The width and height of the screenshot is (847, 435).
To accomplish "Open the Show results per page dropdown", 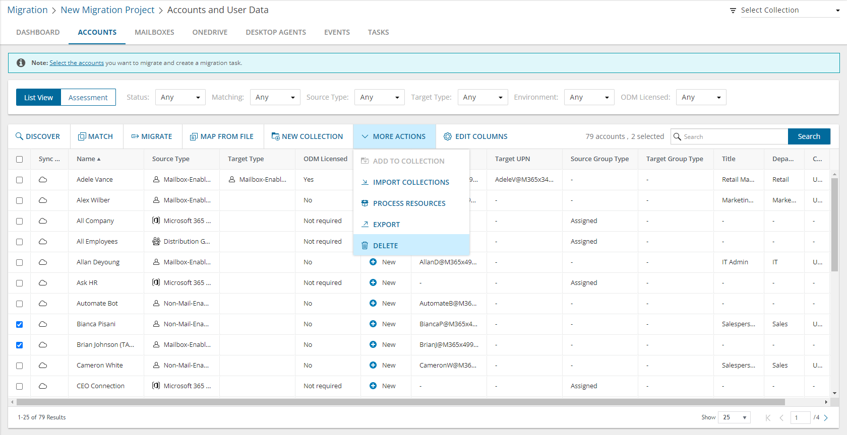I will pos(734,417).
